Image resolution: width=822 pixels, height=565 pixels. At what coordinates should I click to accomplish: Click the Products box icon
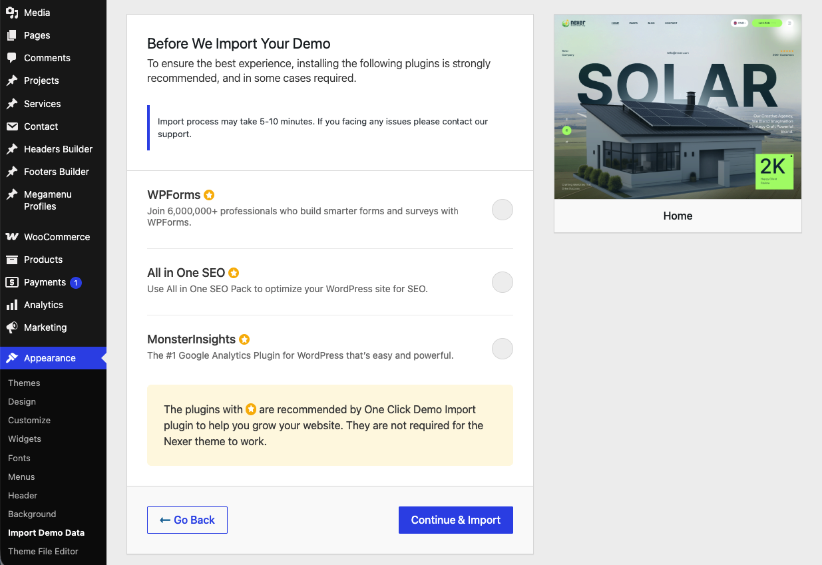(x=12, y=260)
